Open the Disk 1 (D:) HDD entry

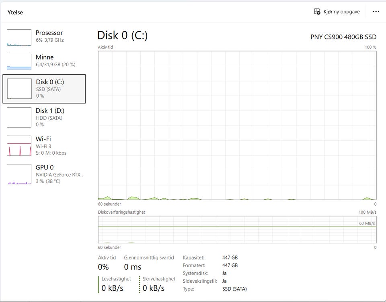44,117
